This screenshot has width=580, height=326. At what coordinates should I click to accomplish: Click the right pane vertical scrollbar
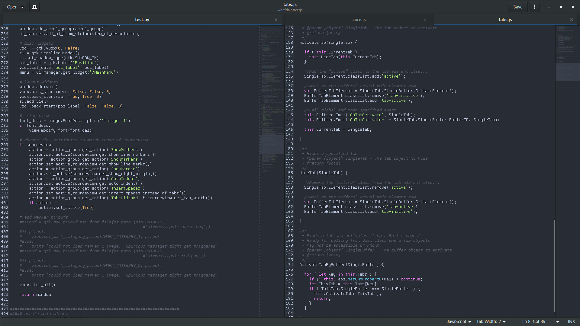pos(554,266)
